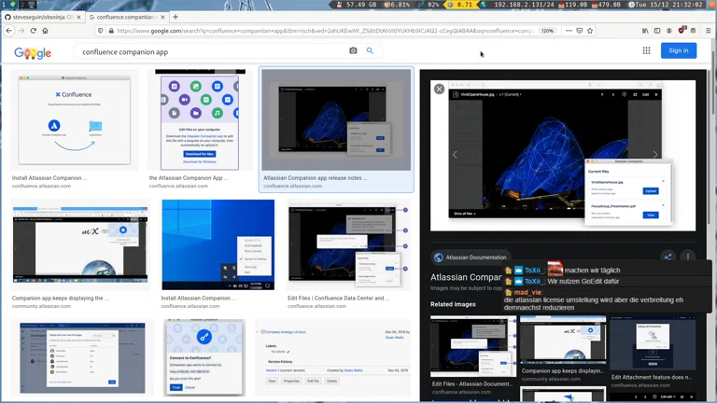Click the Google logo
The image size is (717, 403).
tap(33, 53)
